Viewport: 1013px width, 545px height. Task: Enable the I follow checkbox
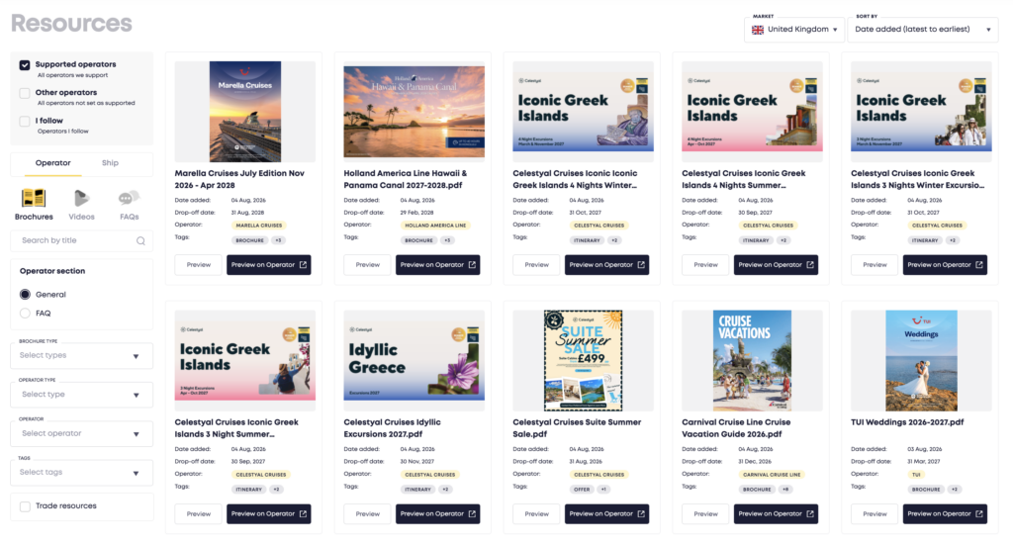25,121
